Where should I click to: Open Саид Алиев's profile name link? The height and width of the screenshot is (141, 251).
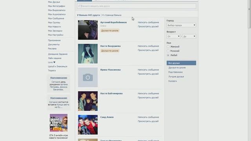[x=107, y=117]
